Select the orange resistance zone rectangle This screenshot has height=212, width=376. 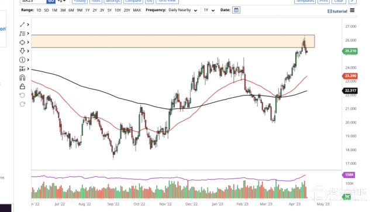click(173, 42)
